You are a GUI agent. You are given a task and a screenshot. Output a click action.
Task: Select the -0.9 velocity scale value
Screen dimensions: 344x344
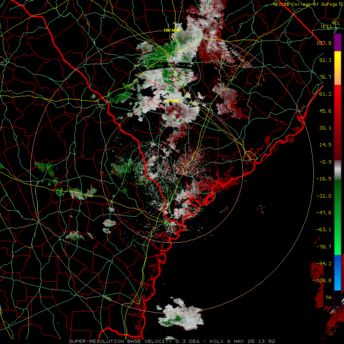tap(325, 162)
